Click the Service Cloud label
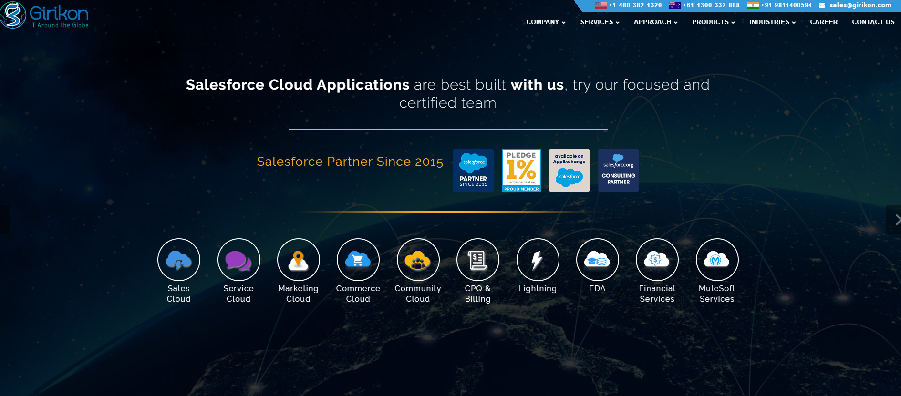Screen dimensions: 901x396 238,294
